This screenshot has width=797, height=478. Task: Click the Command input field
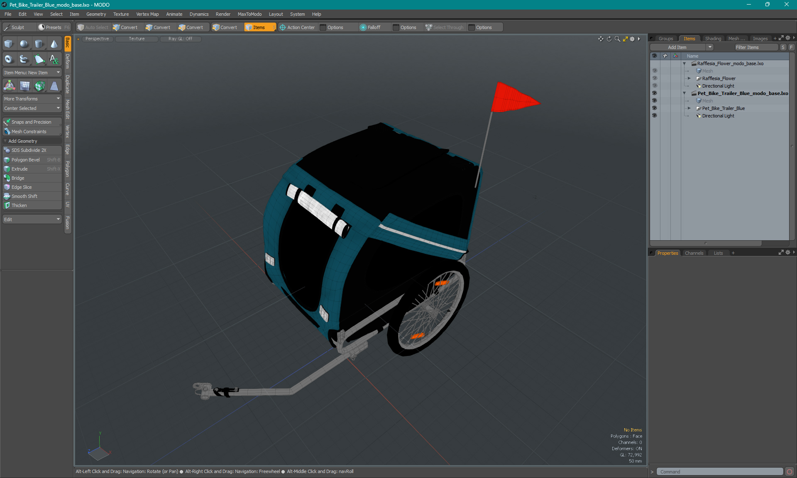coord(720,472)
